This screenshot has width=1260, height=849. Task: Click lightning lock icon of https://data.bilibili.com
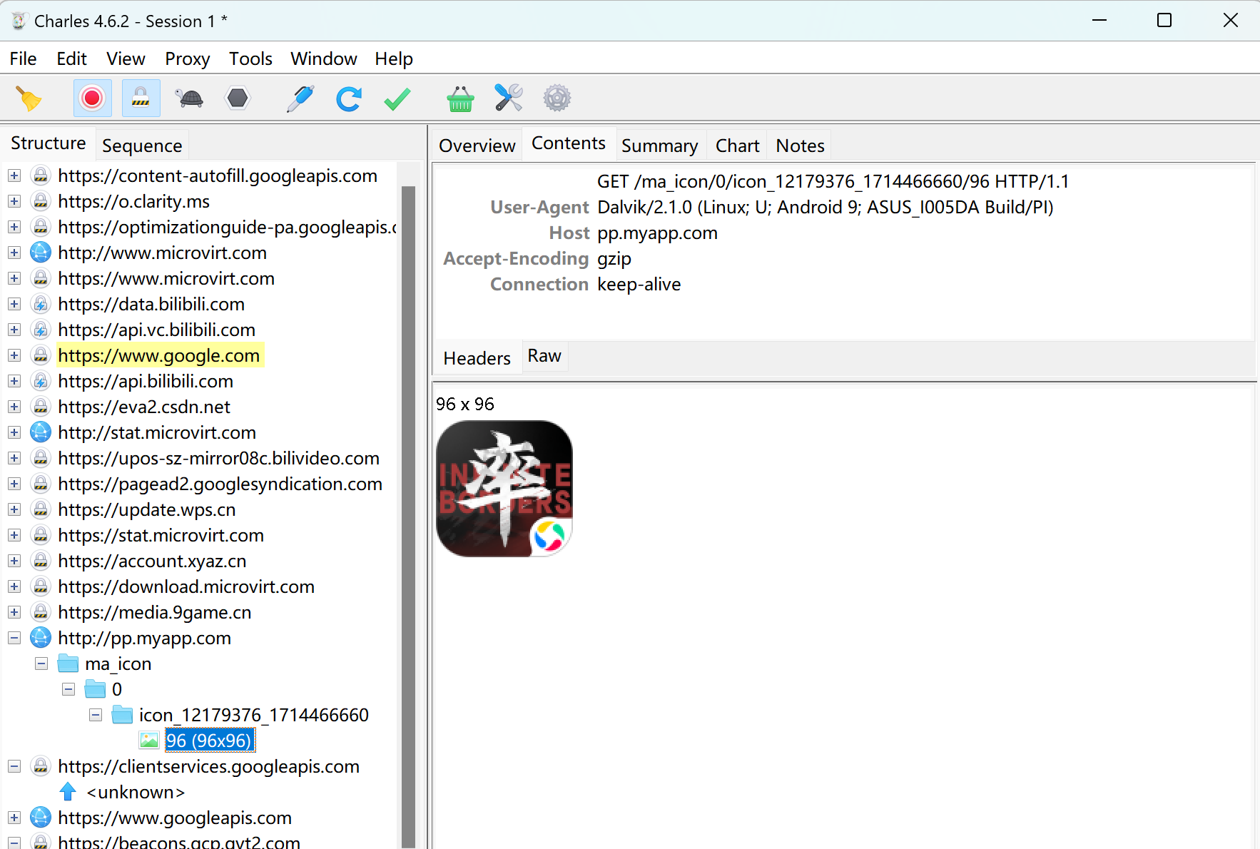coord(41,304)
